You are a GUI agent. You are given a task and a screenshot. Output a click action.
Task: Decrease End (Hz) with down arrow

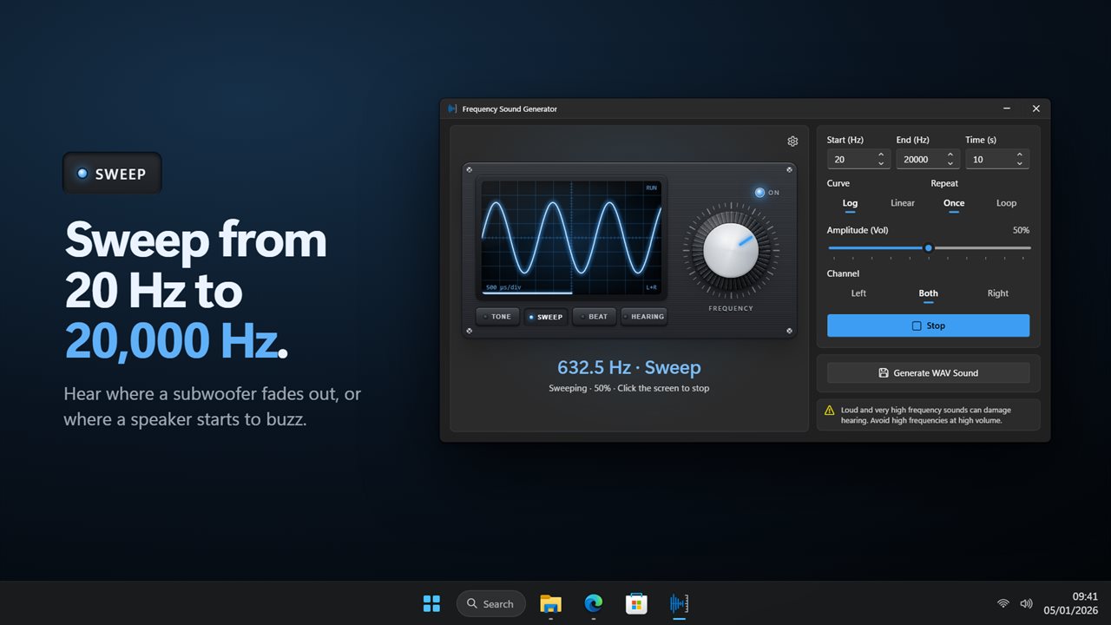click(x=950, y=164)
